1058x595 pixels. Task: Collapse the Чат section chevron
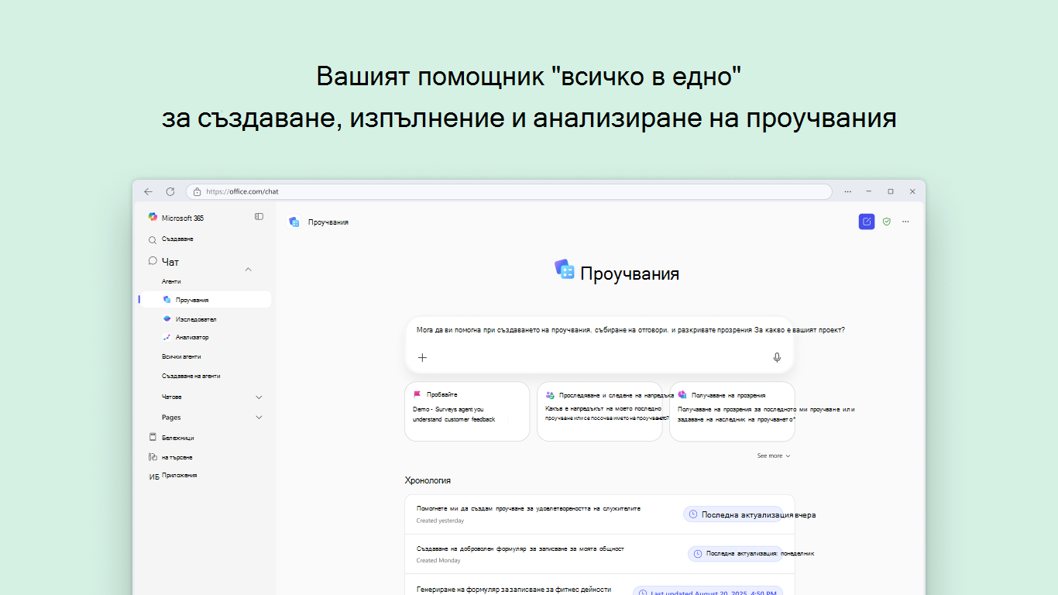coord(248,269)
